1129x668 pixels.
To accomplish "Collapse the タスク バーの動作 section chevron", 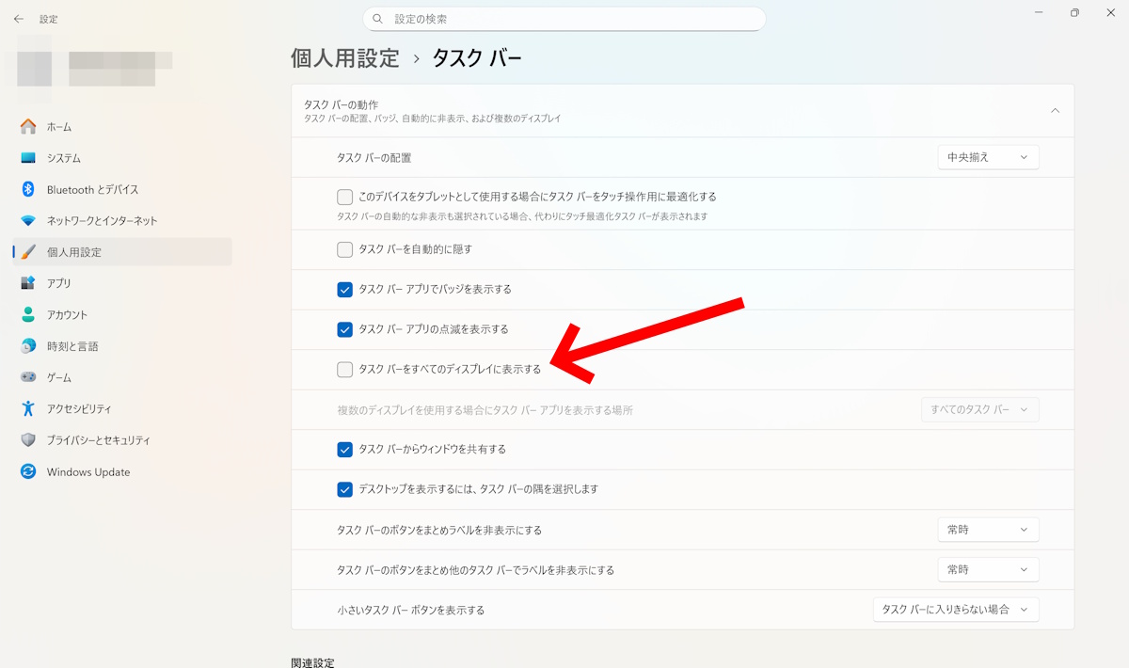I will pyautogui.click(x=1055, y=111).
